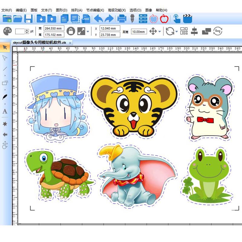Open a file with the open folder icon
The height and width of the screenshot is (242, 242).
tap(18, 19)
